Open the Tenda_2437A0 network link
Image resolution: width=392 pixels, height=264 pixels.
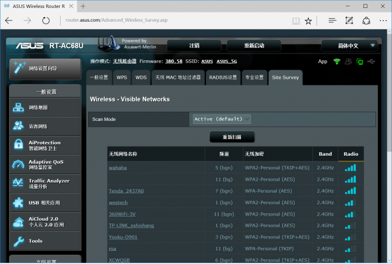(x=126, y=191)
